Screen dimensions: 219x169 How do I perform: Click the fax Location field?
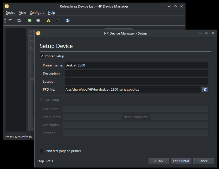click(x=136, y=133)
